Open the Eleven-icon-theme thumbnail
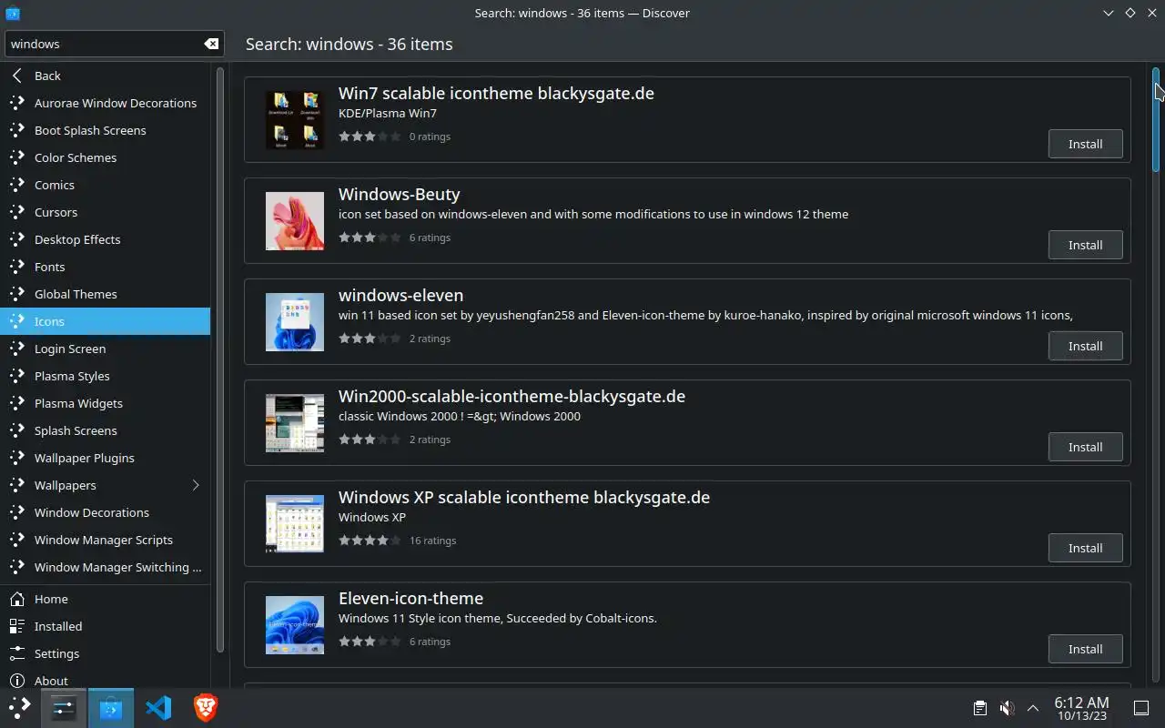Screen dimensions: 1165x728 295,625
